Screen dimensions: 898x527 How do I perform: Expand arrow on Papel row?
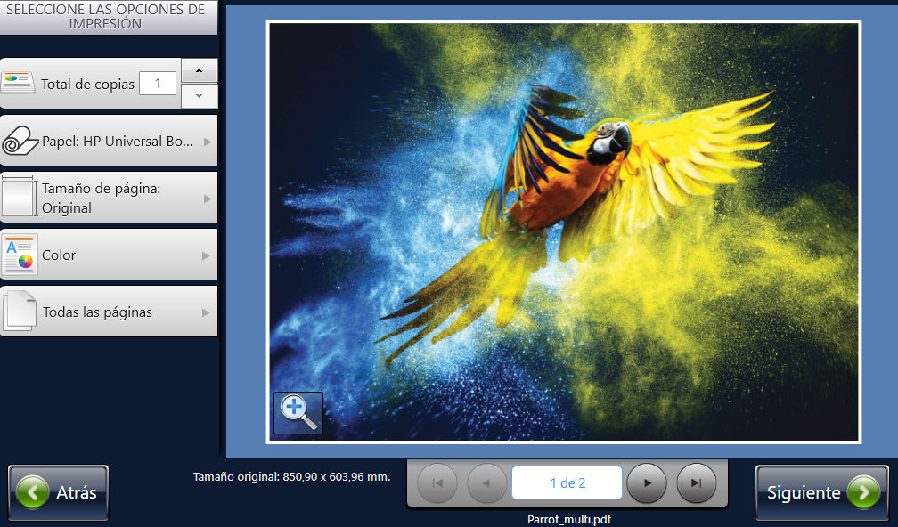click(208, 142)
